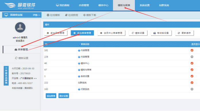
Task: Click the 国微软件 logo
Action: (20, 6)
